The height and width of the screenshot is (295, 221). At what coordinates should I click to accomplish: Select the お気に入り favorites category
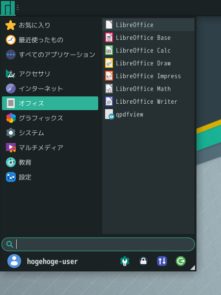pos(50,25)
